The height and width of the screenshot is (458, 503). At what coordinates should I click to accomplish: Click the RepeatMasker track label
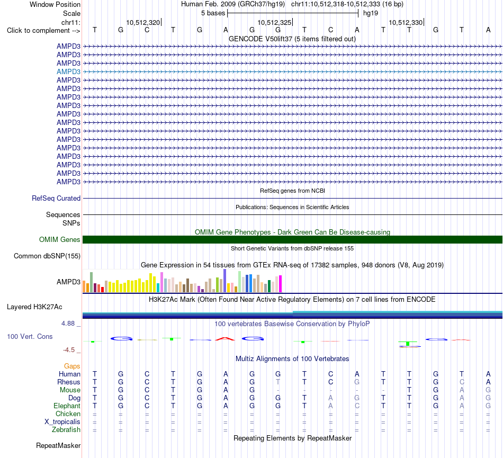58,445
